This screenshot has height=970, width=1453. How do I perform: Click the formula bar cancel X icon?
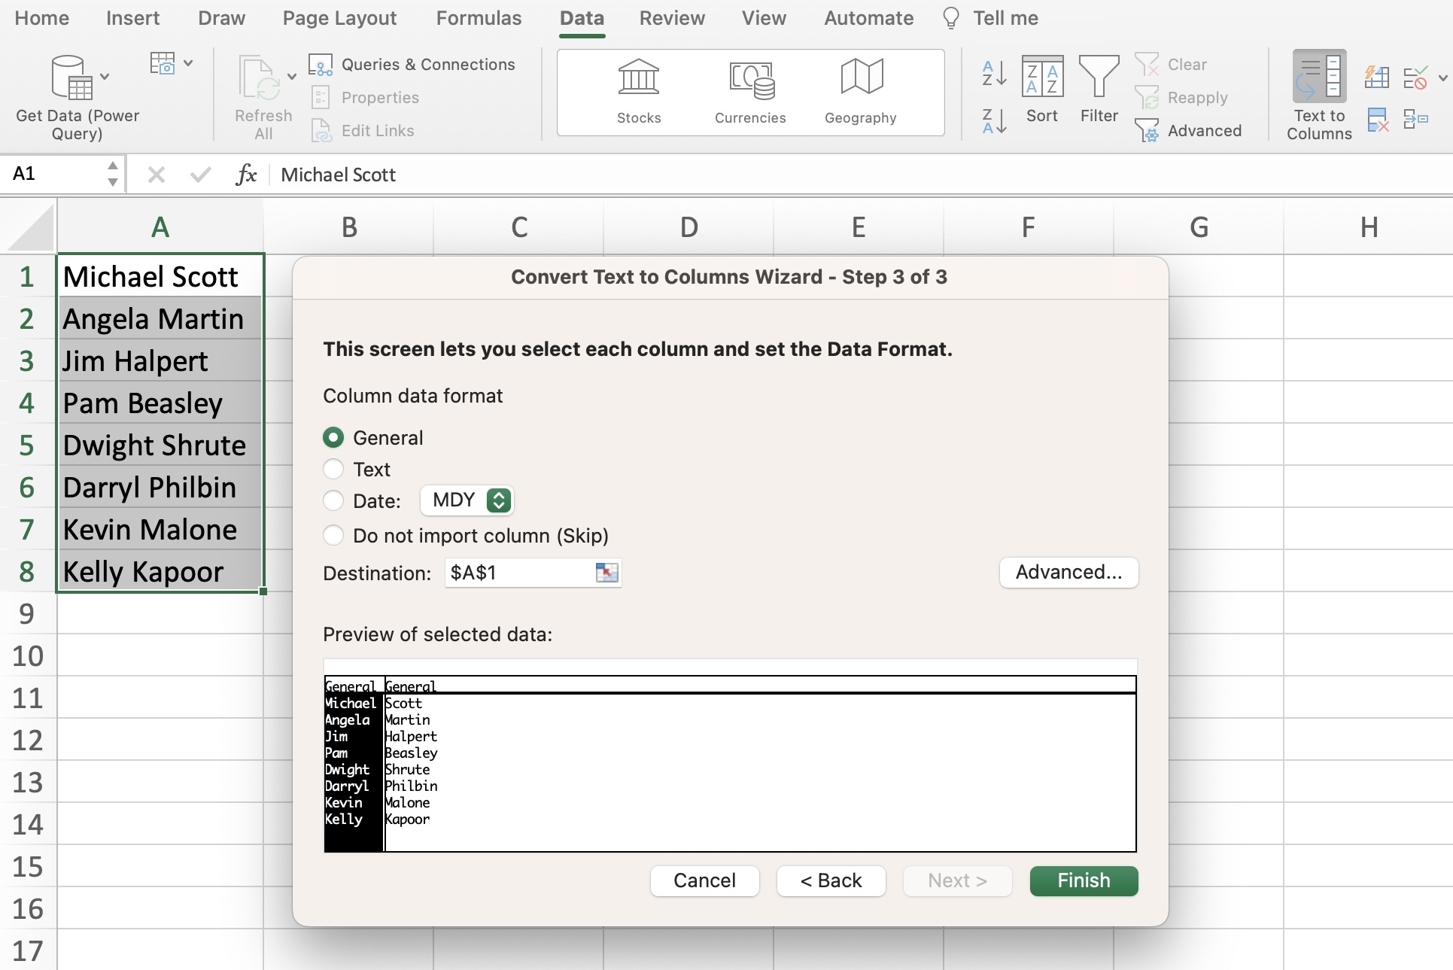tap(157, 175)
